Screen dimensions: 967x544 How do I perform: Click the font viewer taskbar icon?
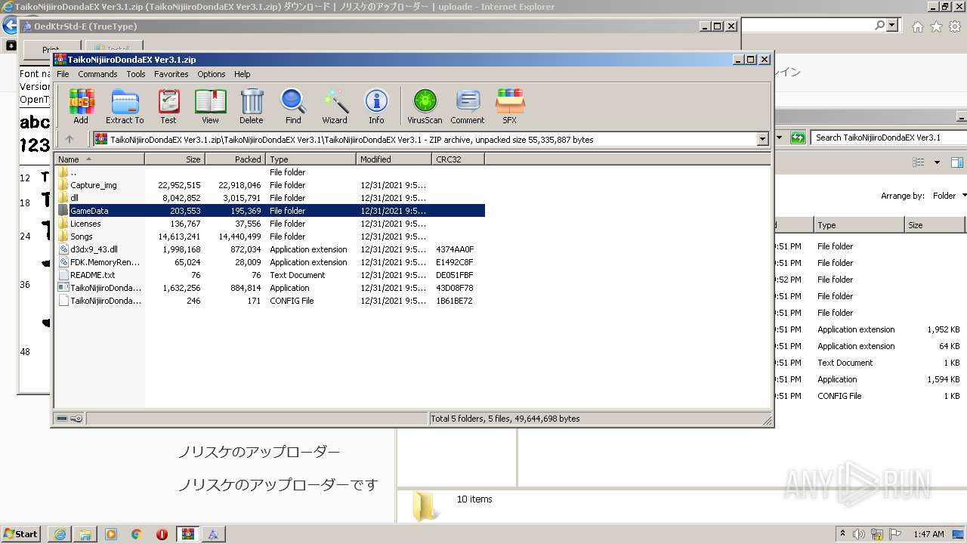[x=214, y=534]
